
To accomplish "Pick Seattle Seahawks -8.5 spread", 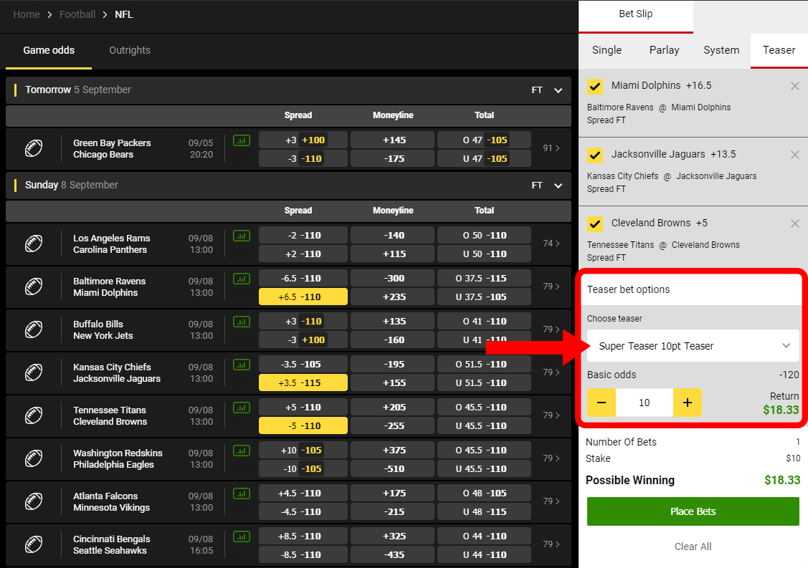I will pos(303,554).
